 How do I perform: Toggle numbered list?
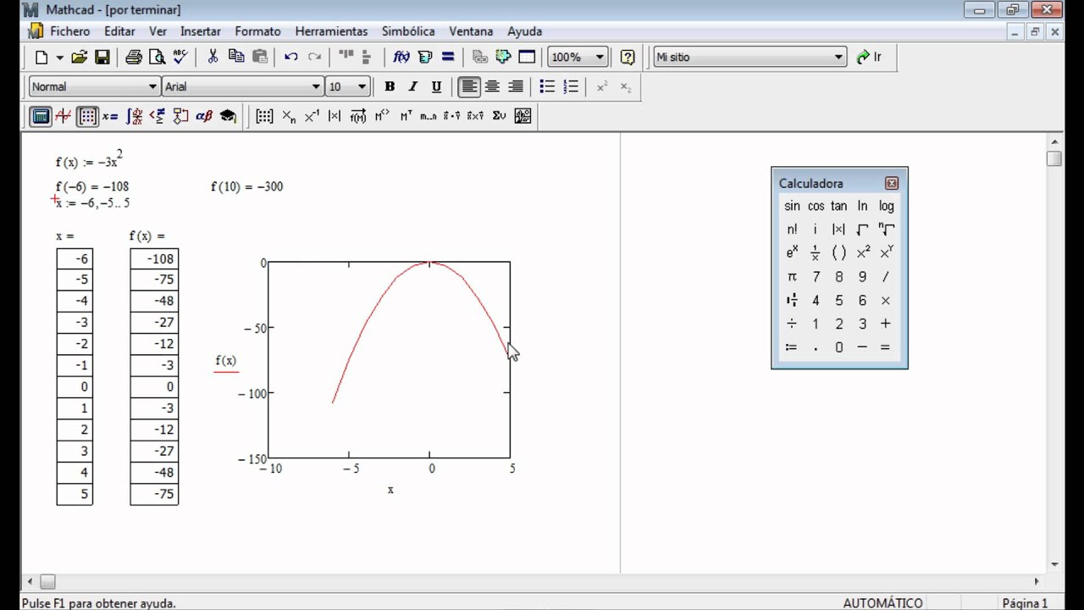(x=571, y=86)
